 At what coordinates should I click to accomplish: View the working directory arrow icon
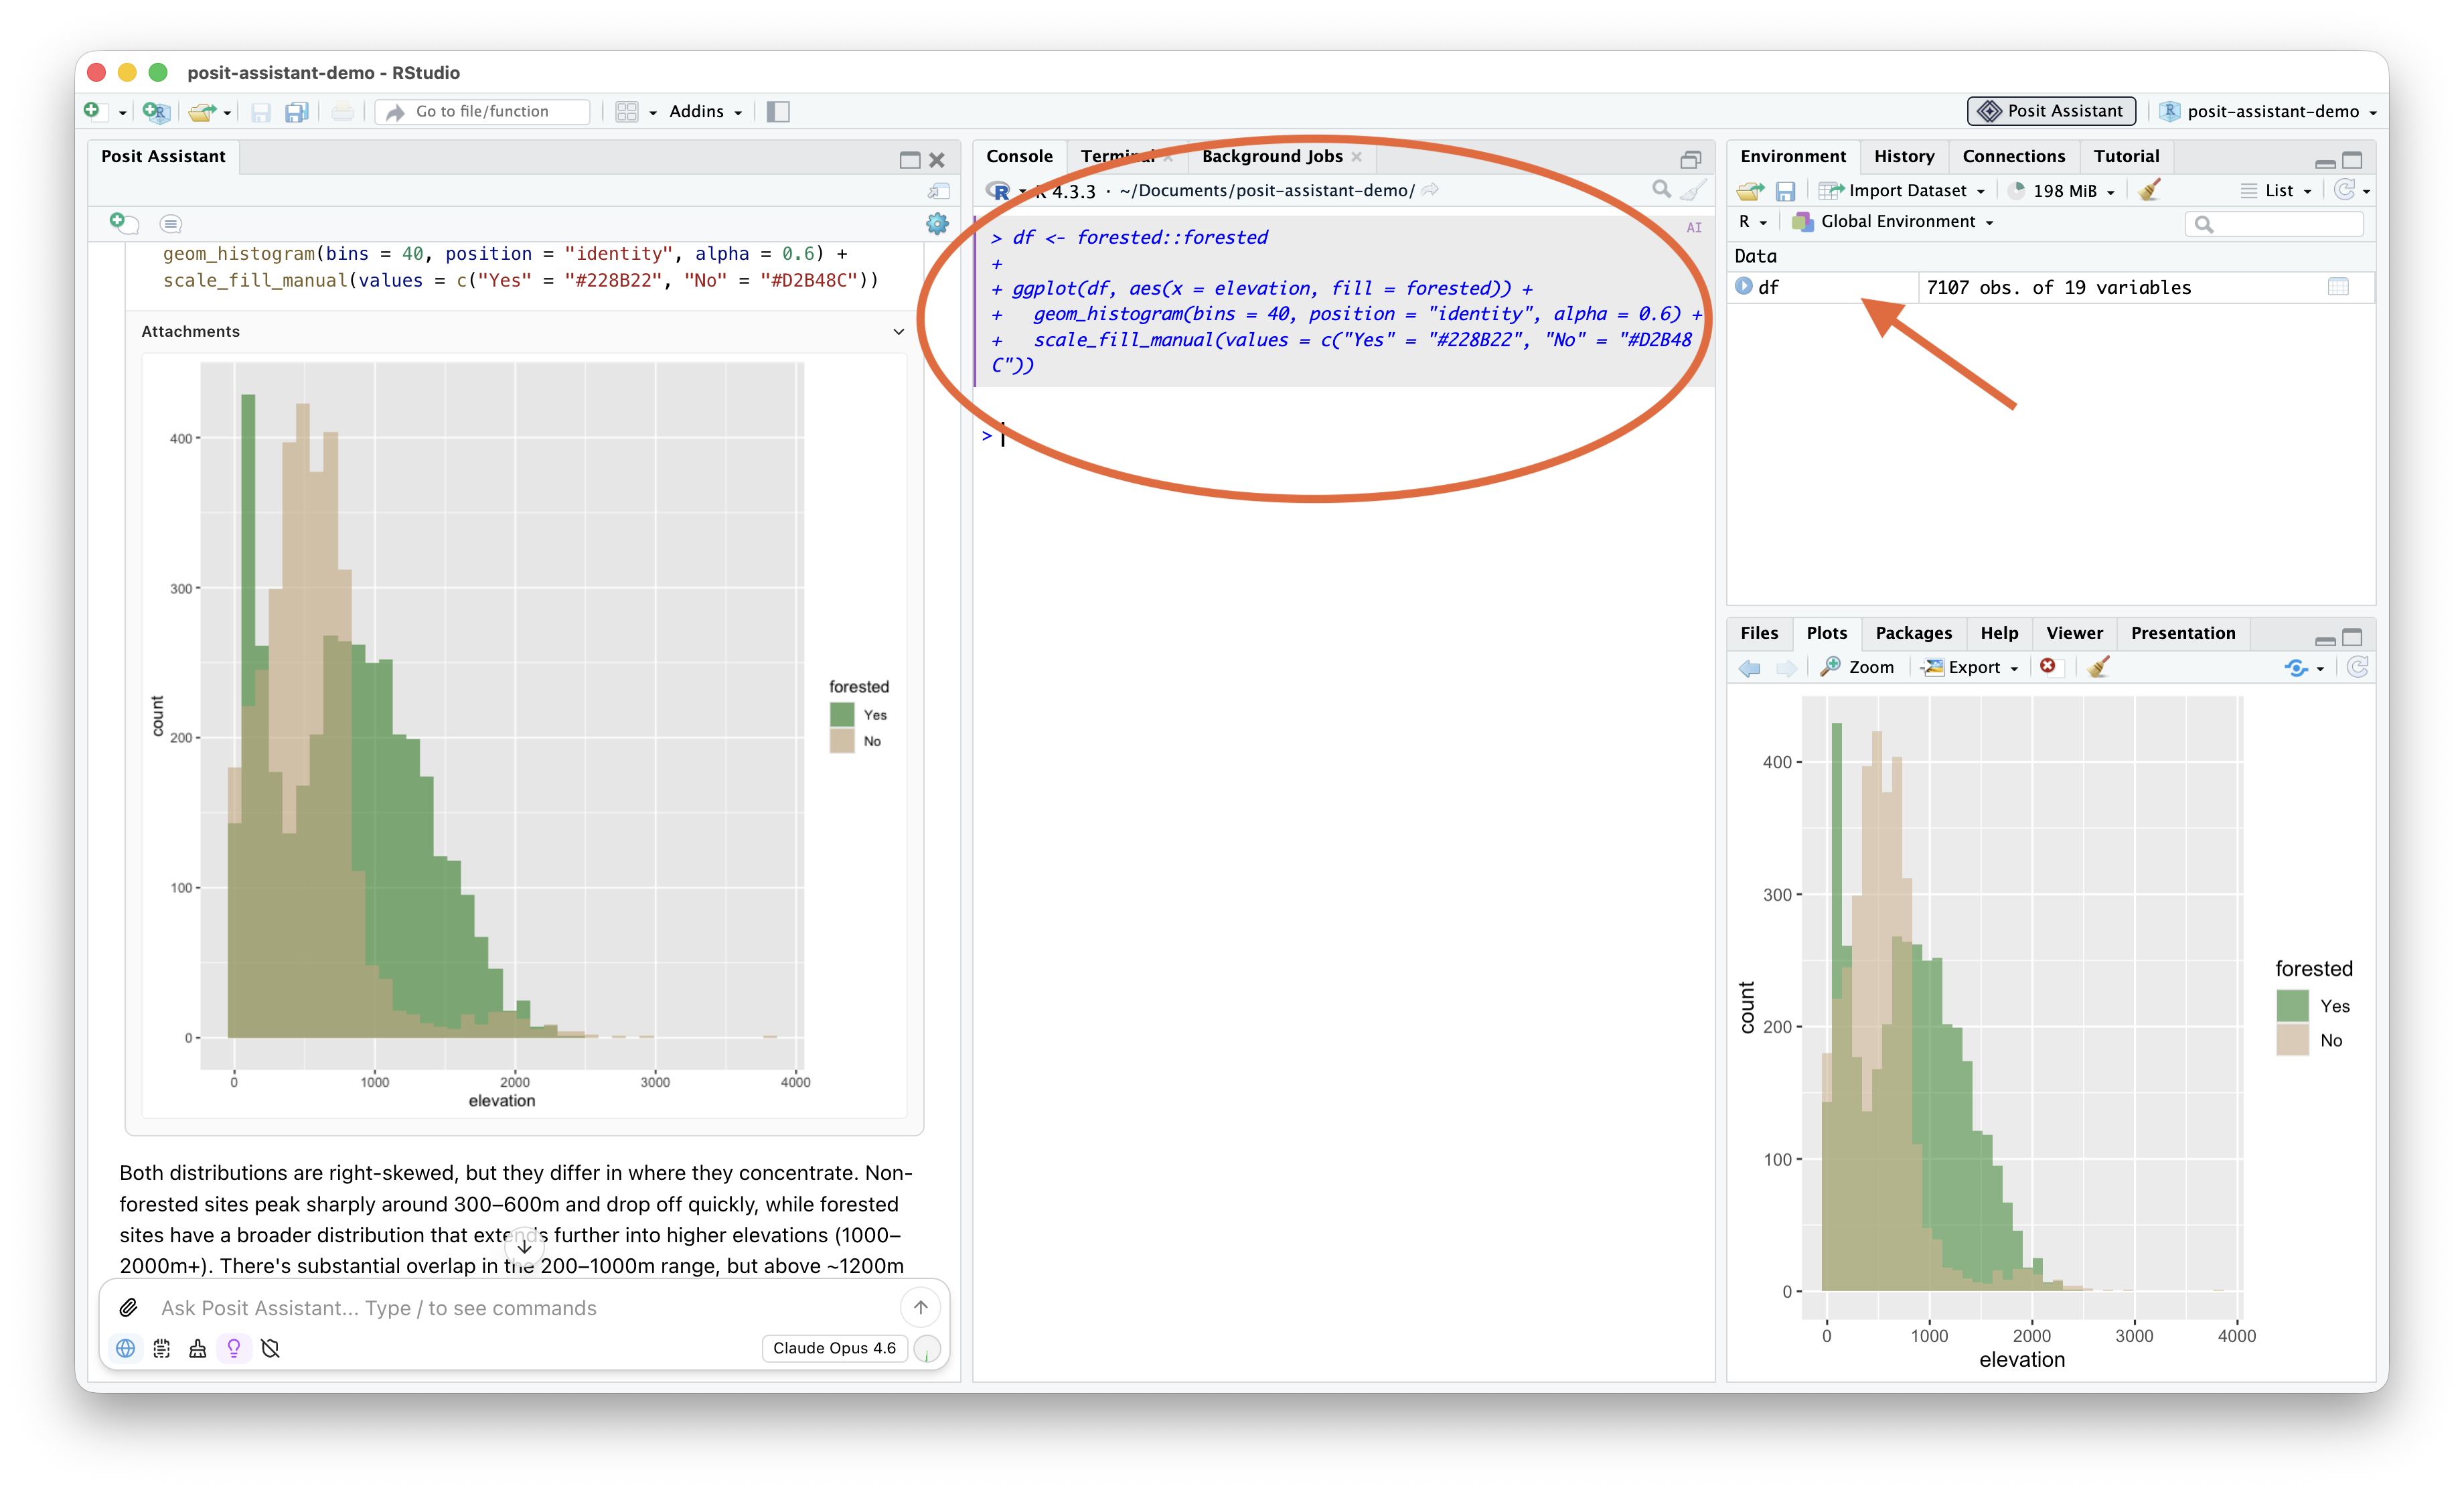point(1431,190)
